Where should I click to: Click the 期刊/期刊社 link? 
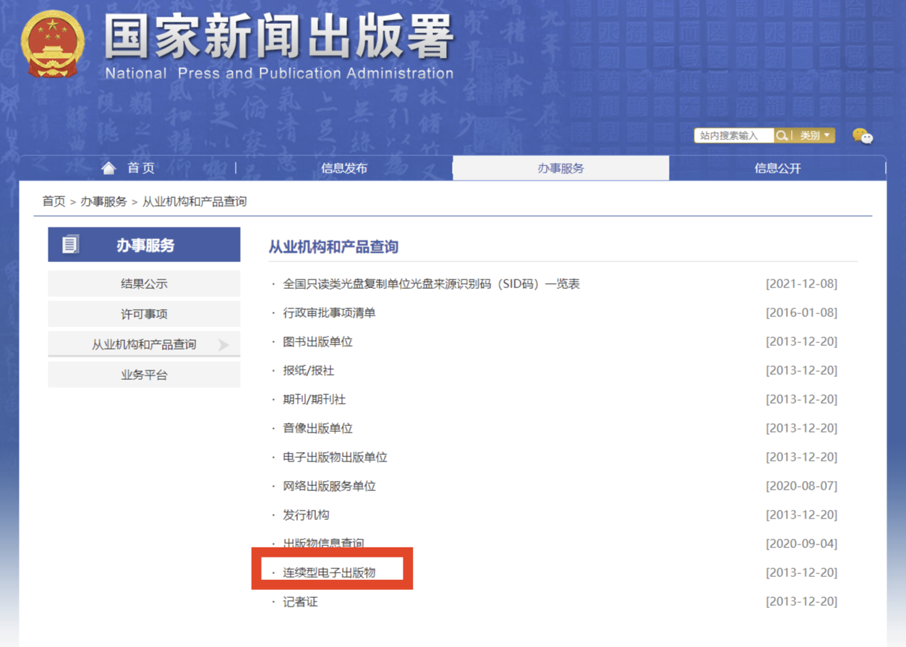pos(314,399)
